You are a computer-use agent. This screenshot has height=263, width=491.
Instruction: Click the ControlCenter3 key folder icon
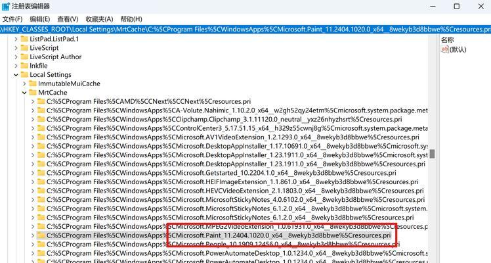click(41, 128)
